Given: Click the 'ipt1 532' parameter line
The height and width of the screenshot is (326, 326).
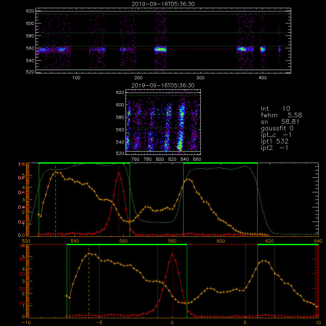Looking at the screenshot, I should click(274, 141).
